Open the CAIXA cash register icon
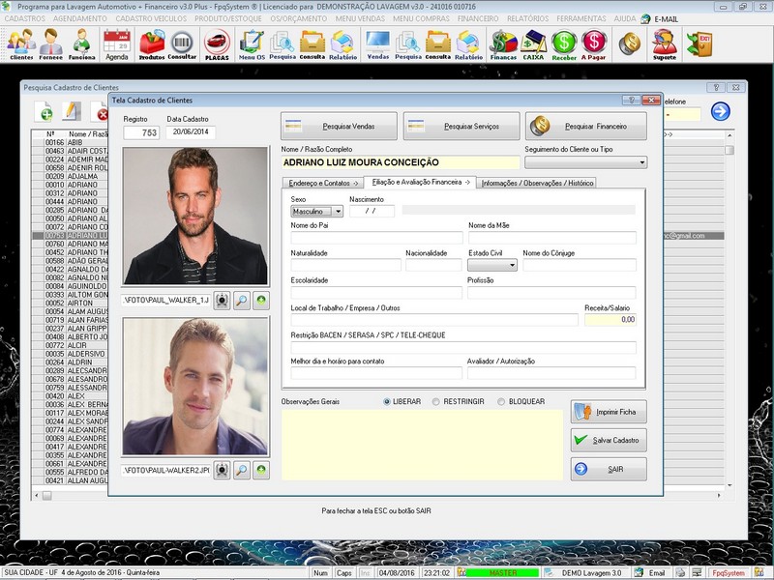The image size is (774, 580). (x=533, y=44)
